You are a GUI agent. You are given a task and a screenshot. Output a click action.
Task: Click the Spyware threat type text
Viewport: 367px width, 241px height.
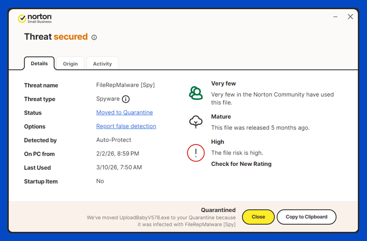(x=108, y=99)
